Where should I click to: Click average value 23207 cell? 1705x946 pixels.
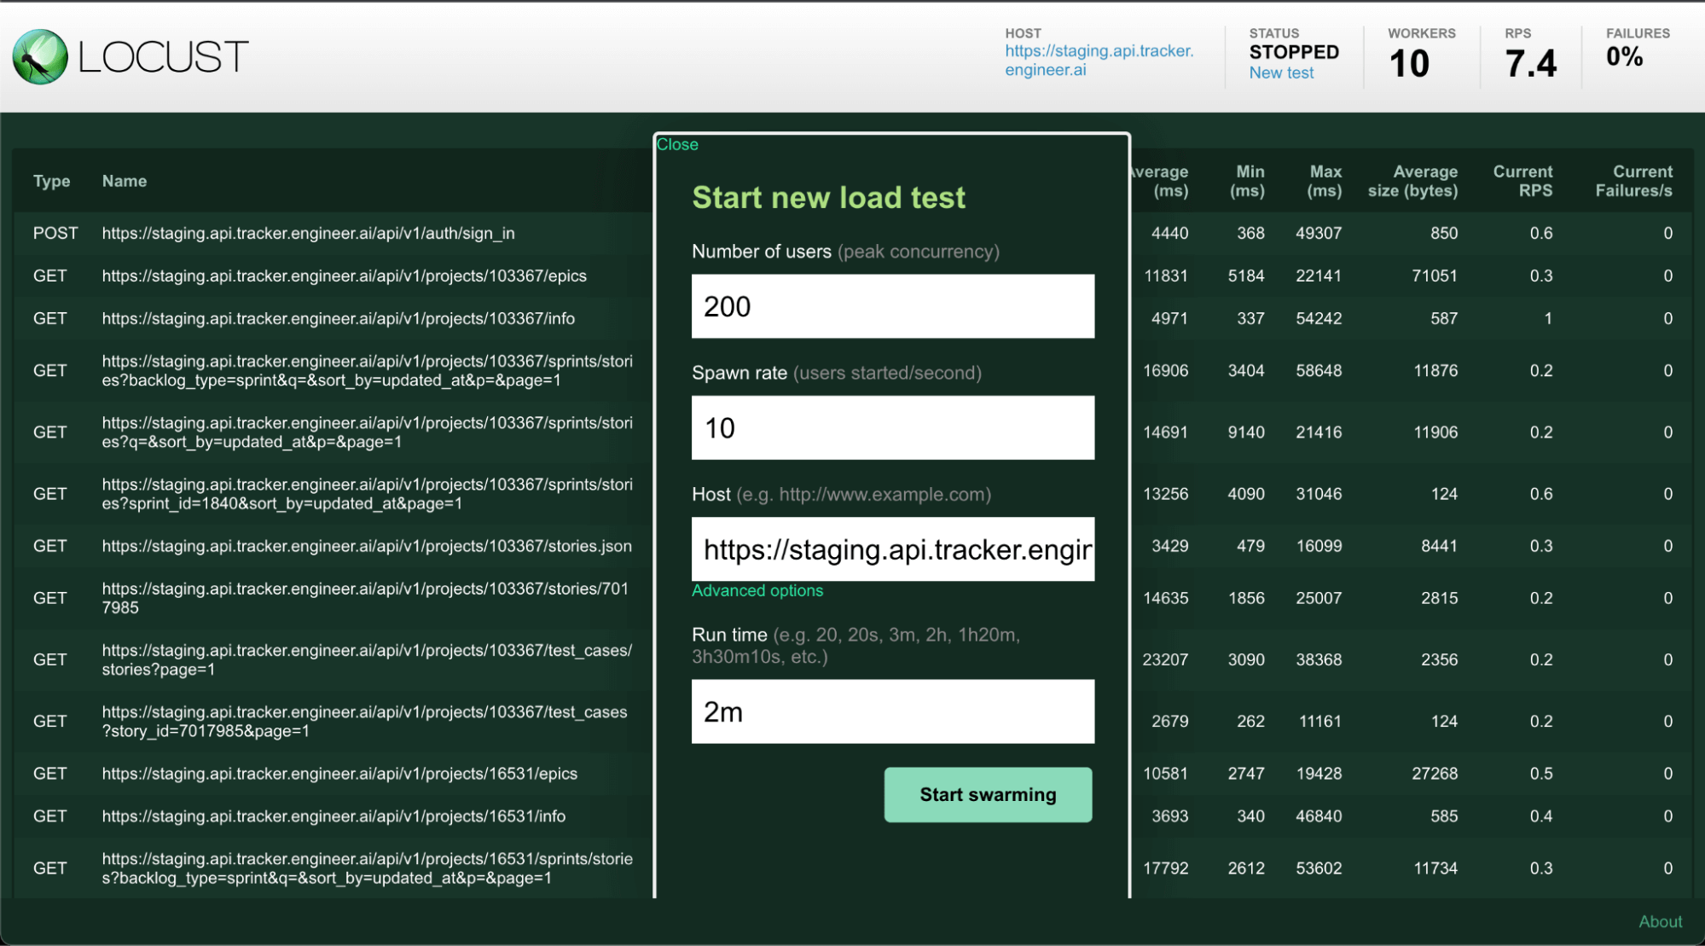coord(1165,659)
